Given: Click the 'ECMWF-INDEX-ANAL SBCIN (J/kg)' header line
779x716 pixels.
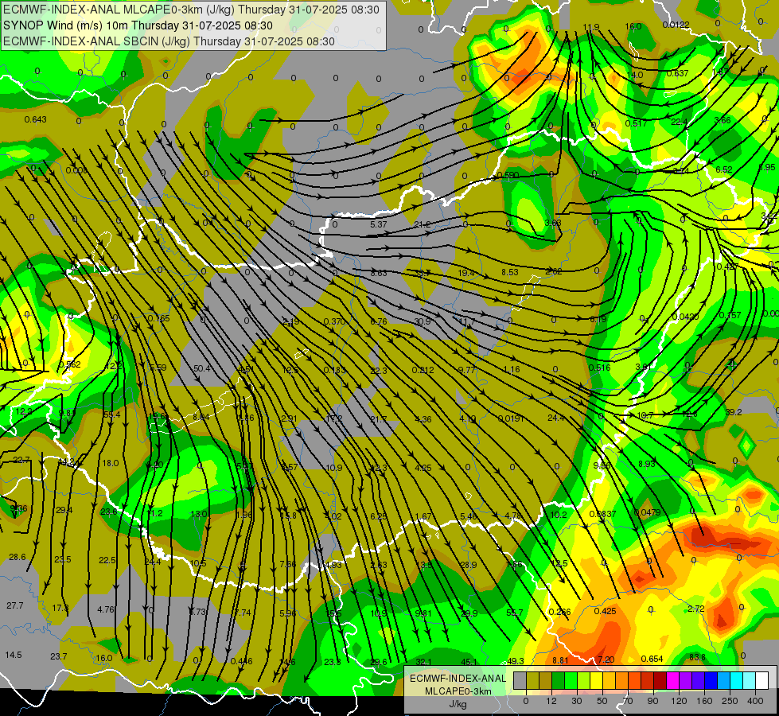Looking at the screenshot, I should 169,41.
